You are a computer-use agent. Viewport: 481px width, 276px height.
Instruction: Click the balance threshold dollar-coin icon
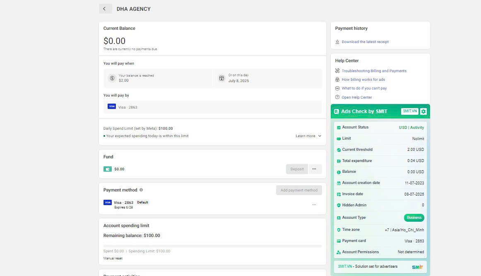tap(112, 78)
